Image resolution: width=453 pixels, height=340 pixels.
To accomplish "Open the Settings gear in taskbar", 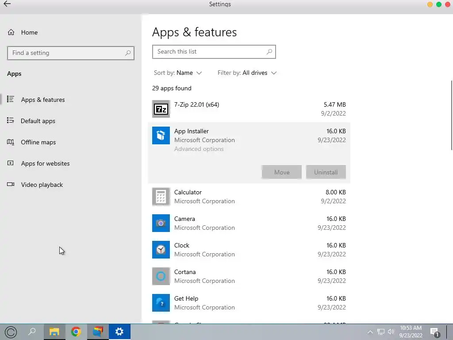I will [x=119, y=332].
